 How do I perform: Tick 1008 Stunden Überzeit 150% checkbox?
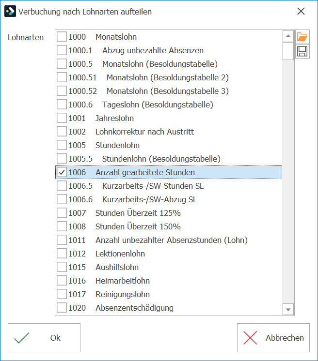click(x=62, y=226)
